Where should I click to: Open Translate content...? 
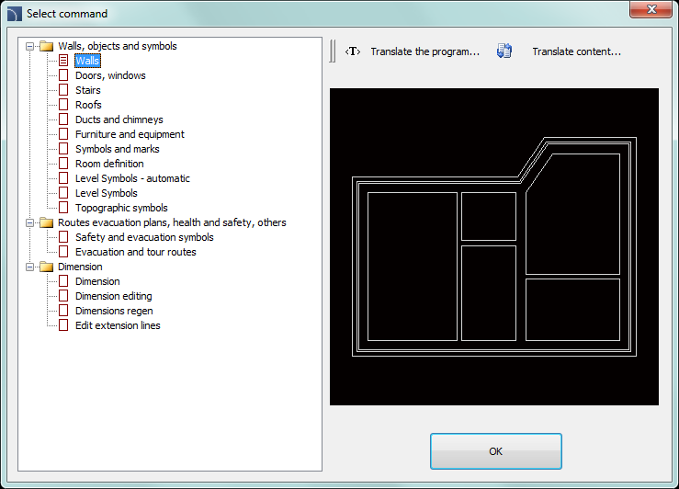pyautogui.click(x=576, y=51)
